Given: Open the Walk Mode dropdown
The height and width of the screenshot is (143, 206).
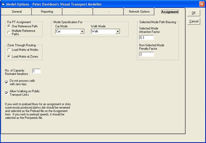Looking at the screenshot, I should pos(118,32).
